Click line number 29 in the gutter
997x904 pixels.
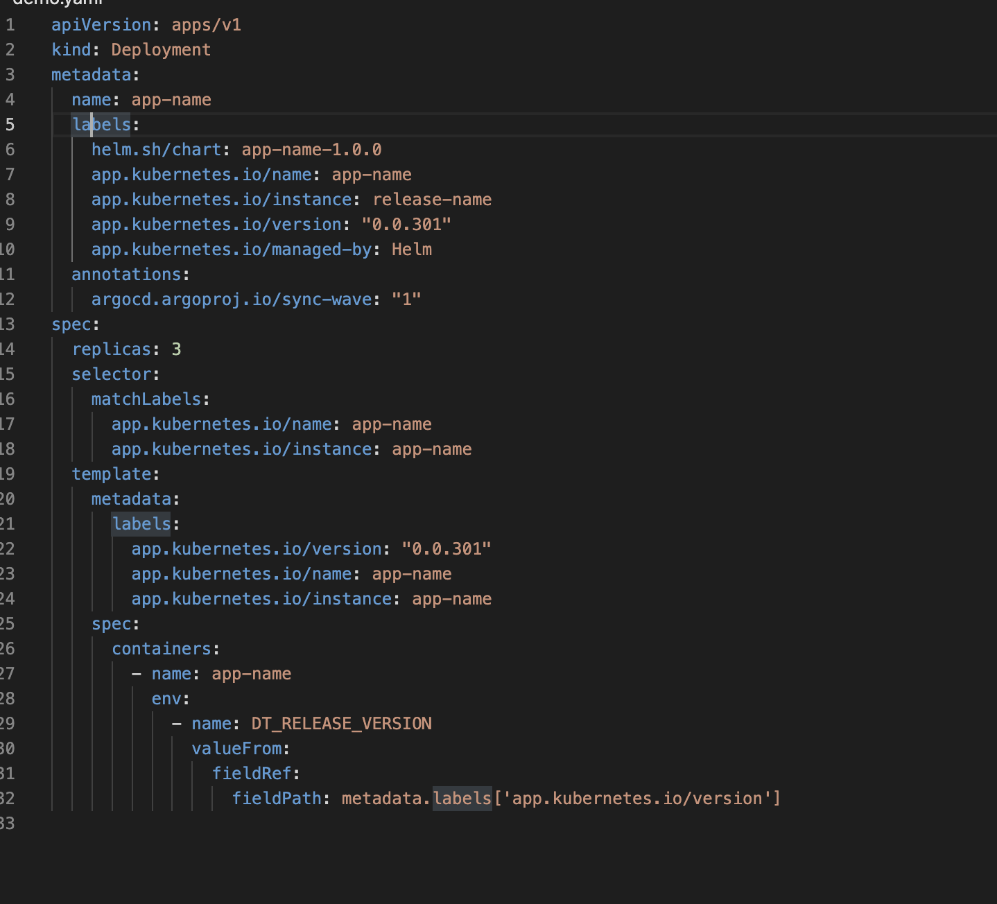tap(10, 723)
